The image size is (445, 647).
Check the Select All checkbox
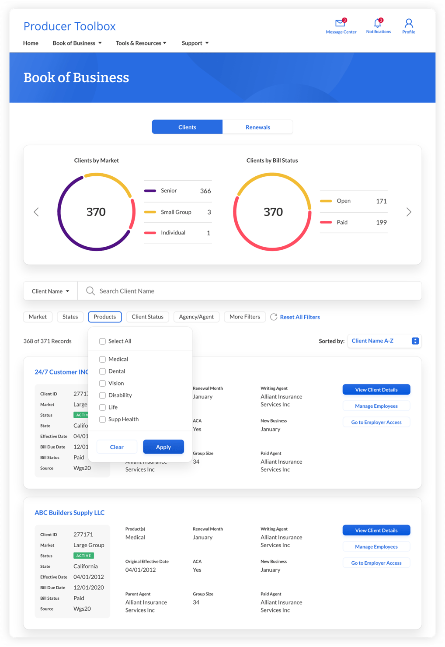(102, 341)
